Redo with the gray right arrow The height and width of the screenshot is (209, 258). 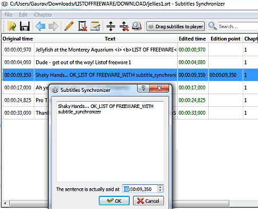[53, 26]
